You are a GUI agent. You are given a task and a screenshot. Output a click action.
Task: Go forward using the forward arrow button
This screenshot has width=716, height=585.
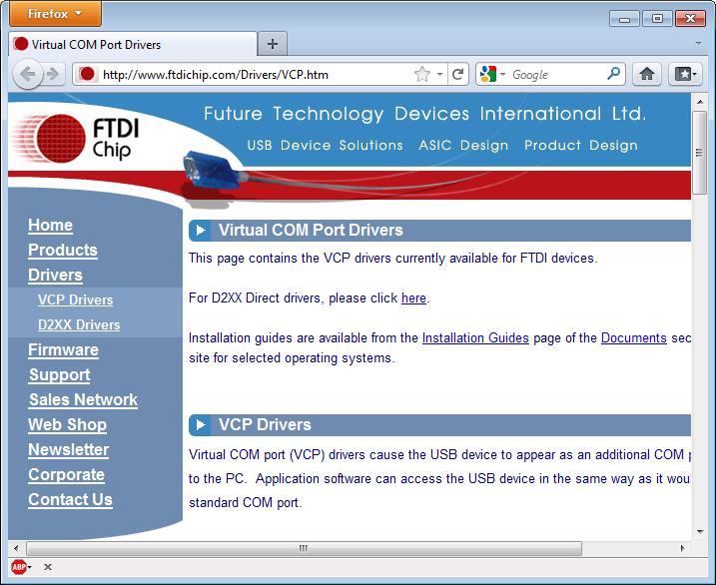tap(54, 74)
